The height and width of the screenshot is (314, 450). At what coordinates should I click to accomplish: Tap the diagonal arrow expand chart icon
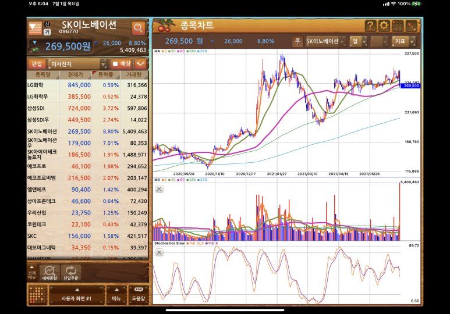pyautogui.click(x=411, y=26)
